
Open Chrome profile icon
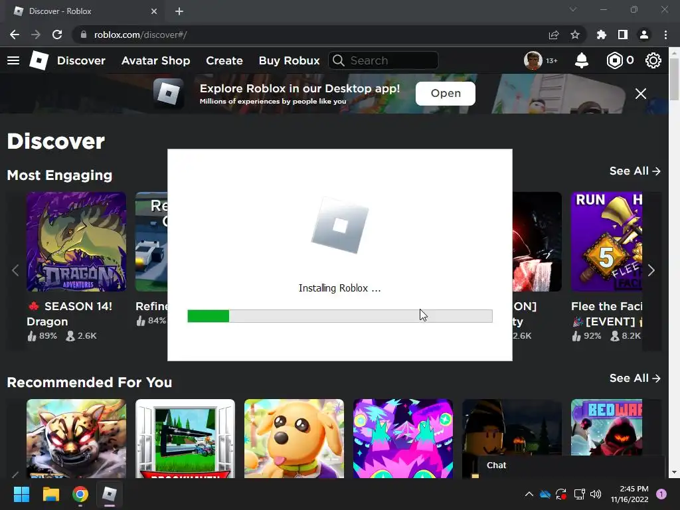[644, 35]
